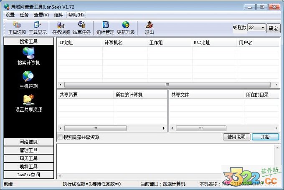The image size is (284, 190).
Task: Click the 工具显示 toolbar icon
Action: pyautogui.click(x=38, y=28)
